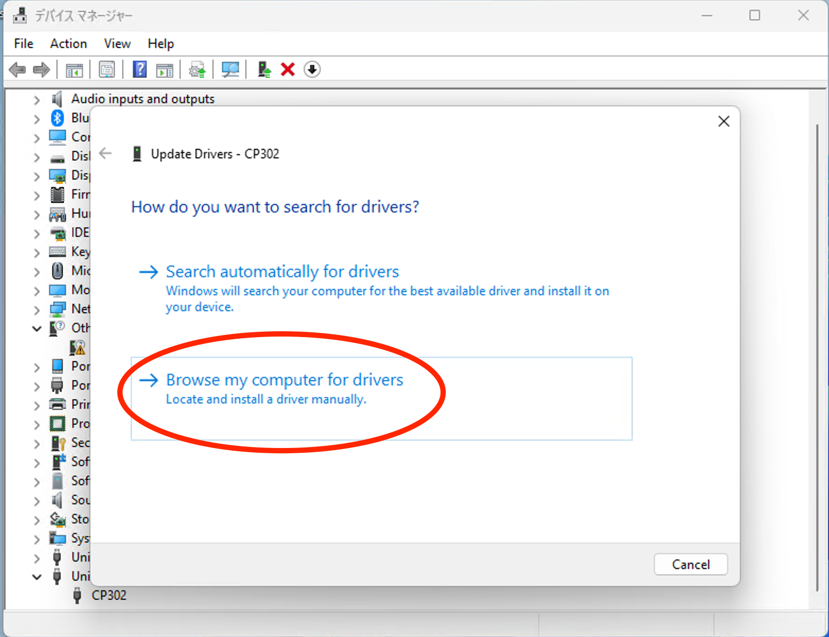
Task: Open Properties from the toolbar icon
Action: [x=107, y=70]
